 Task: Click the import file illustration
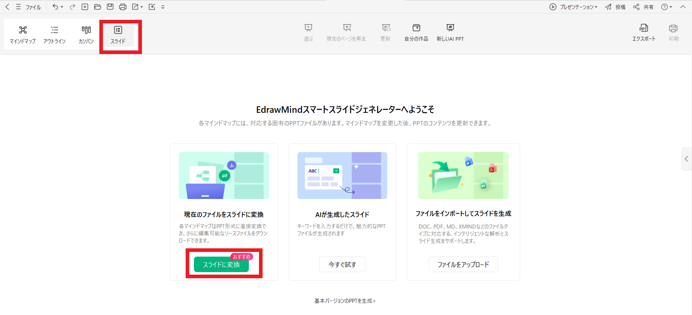[463, 176]
